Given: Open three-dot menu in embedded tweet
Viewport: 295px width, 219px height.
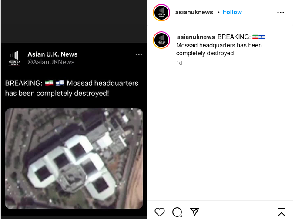Looking at the screenshot, I should (139, 54).
